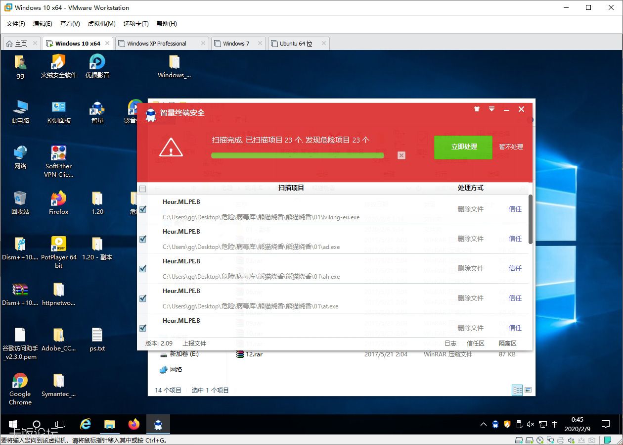Viewport: 623px width, 445px height.
Task: Open the 虚拟机(M) menu in VMware
Action: point(101,24)
